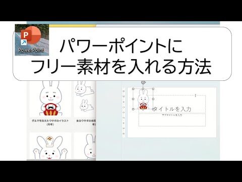Select the rabbit holding daruma illustration thumbnail
Image resolution: width=242 pixels, height=182 pixels.
pyautogui.click(x=50, y=99)
